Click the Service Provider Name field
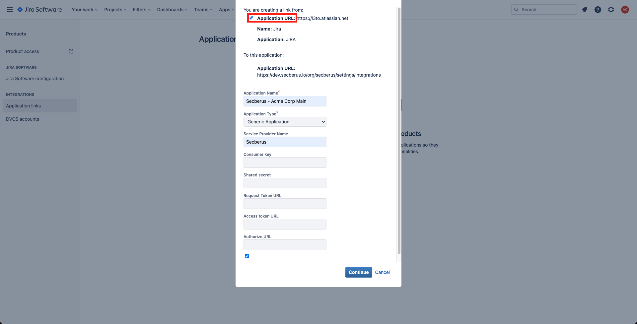The height and width of the screenshot is (324, 637). (285, 142)
